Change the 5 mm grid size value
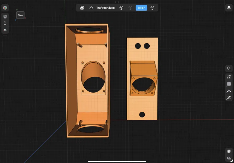 [5, 23]
